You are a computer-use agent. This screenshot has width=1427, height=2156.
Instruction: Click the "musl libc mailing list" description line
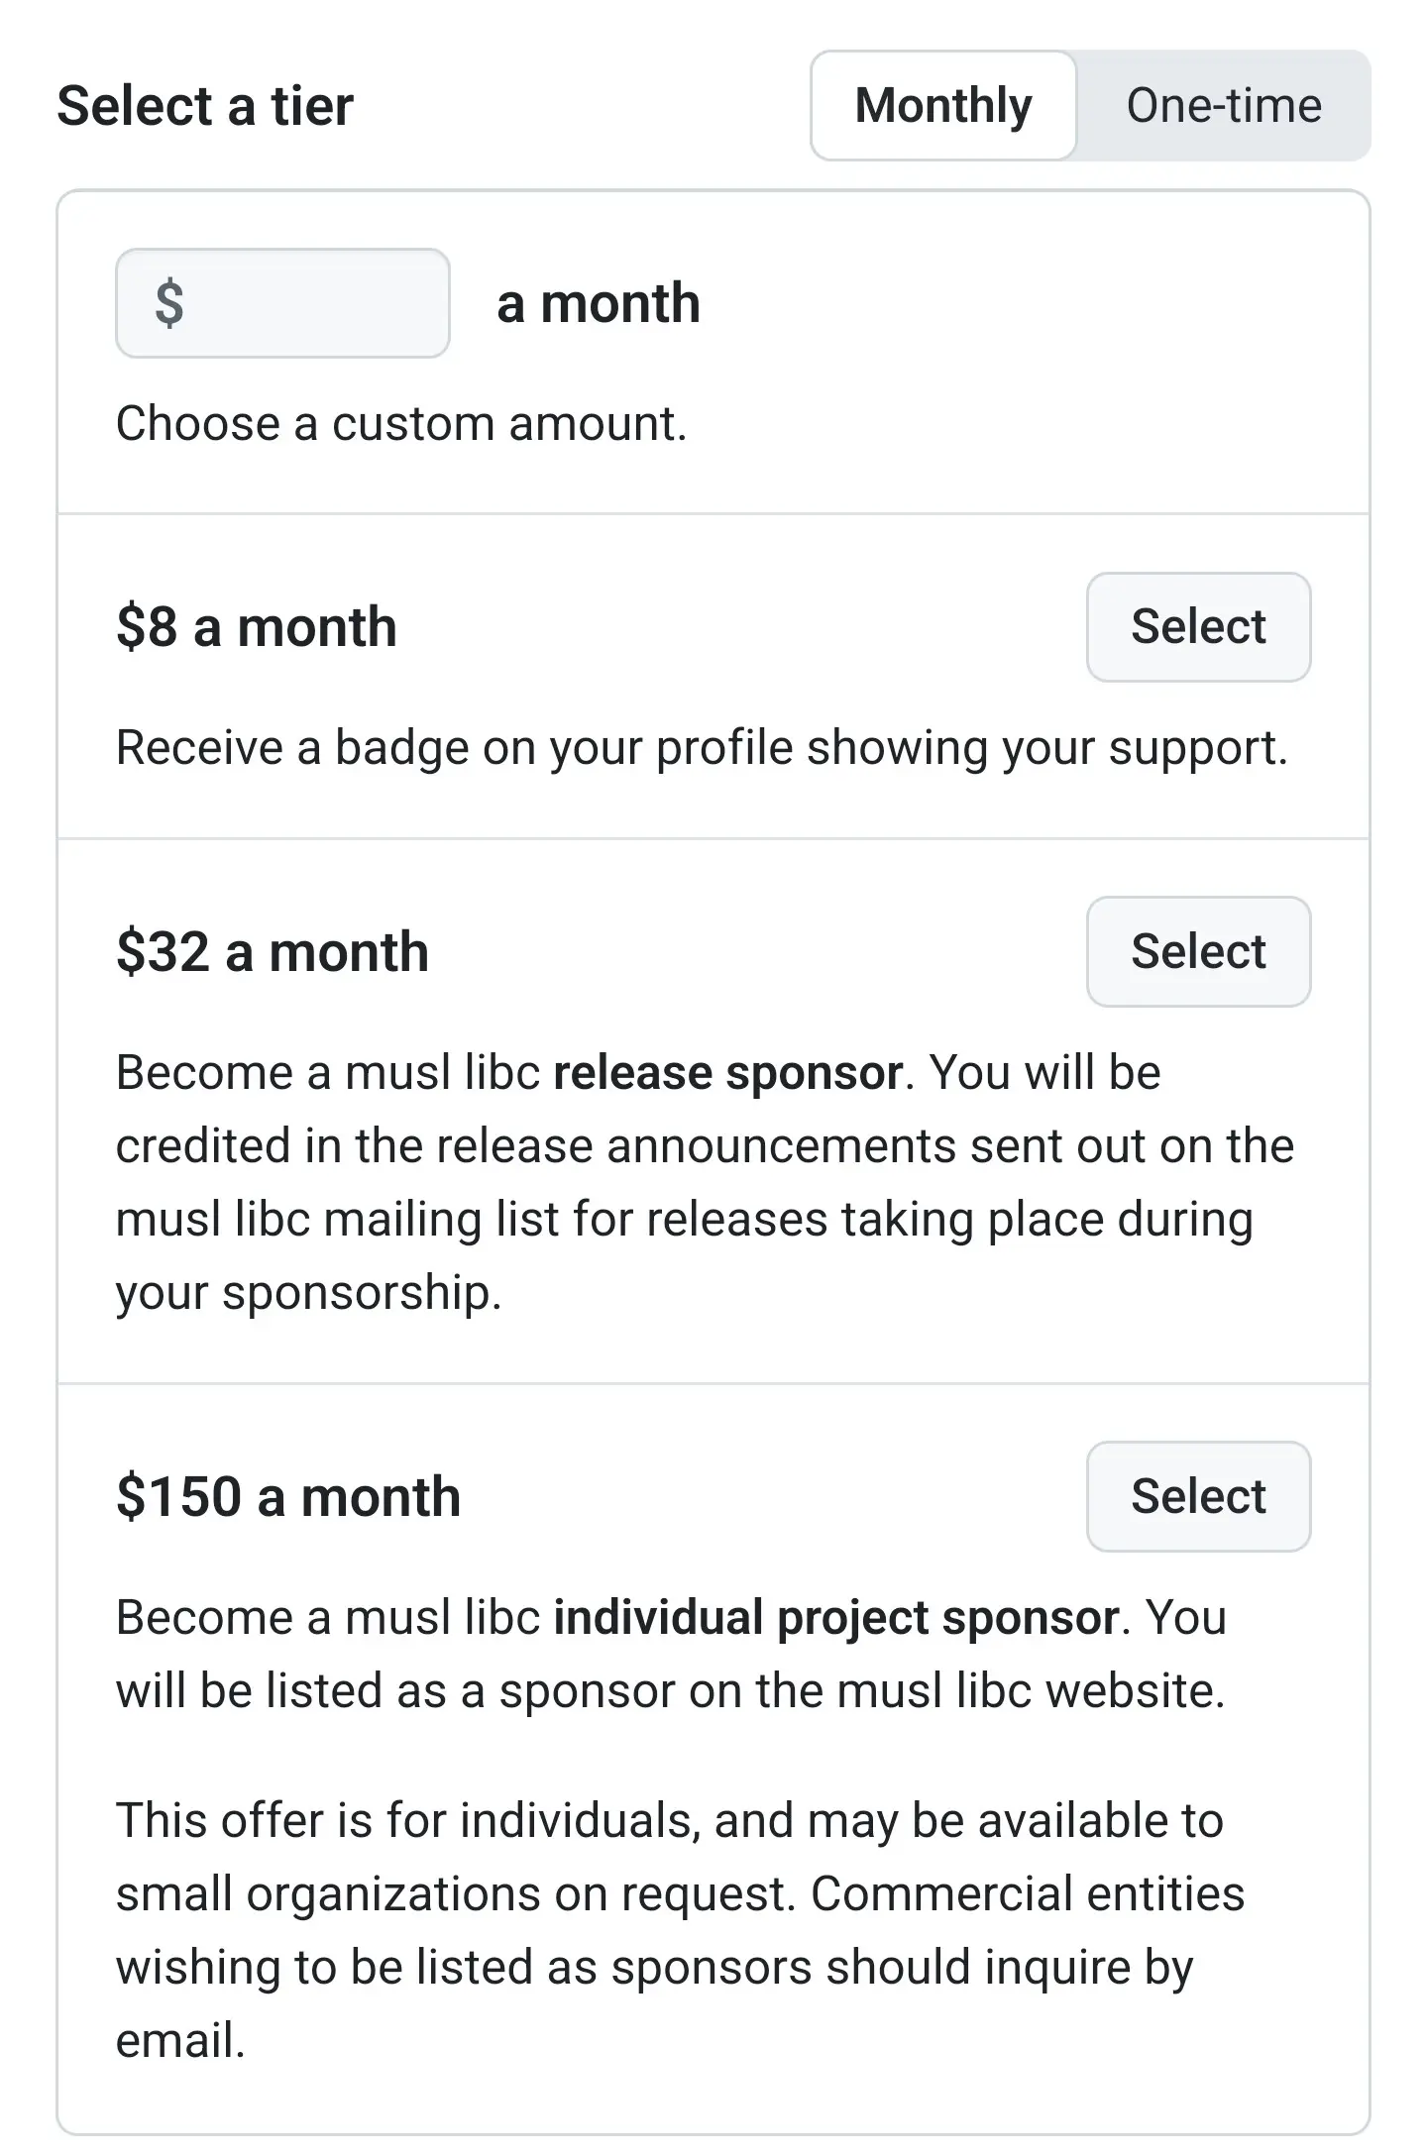coord(684,1220)
